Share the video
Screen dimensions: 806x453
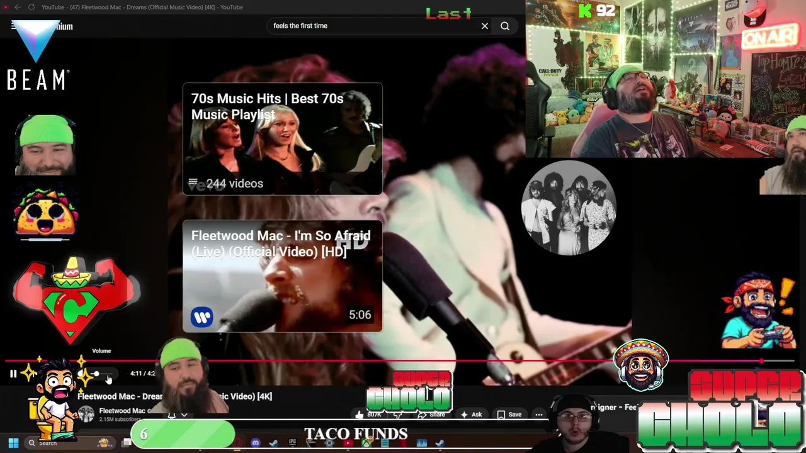point(433,415)
